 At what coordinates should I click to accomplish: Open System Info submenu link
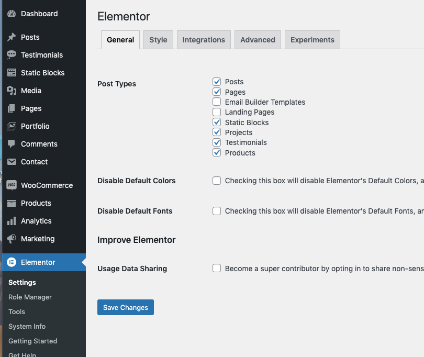[27, 326]
